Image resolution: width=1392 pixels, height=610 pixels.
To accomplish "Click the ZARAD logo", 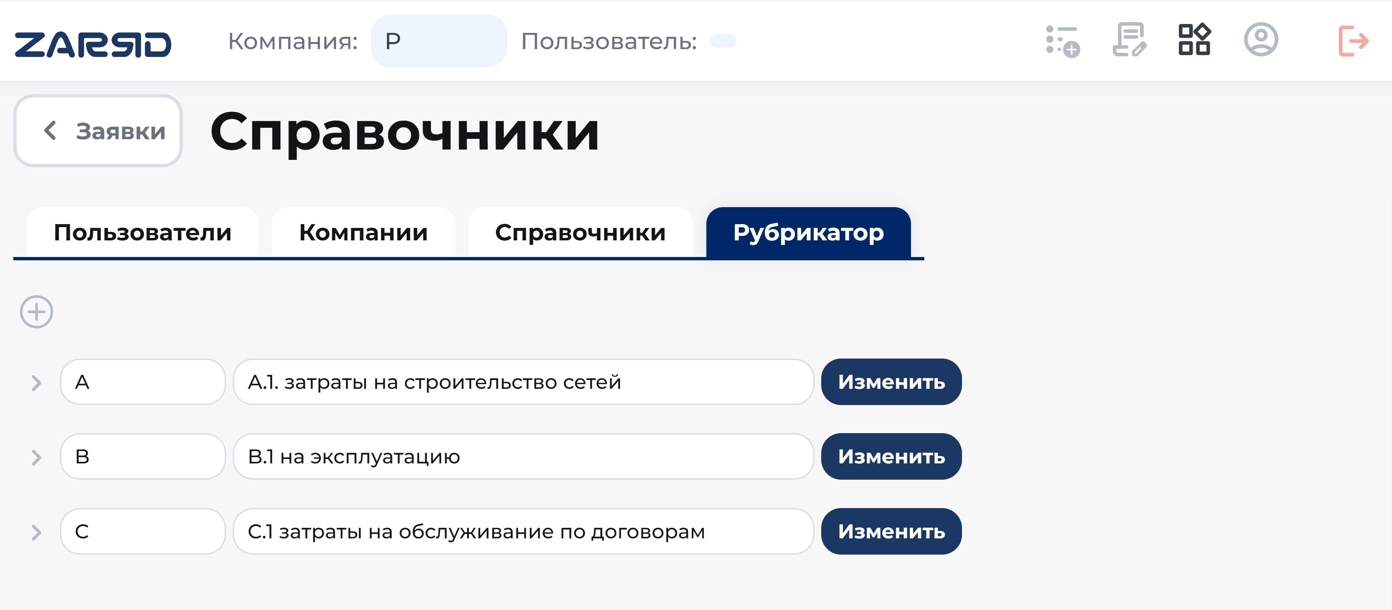I will [92, 44].
